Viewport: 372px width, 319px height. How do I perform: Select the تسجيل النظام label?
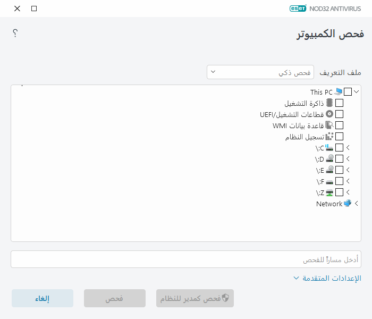point(305,137)
